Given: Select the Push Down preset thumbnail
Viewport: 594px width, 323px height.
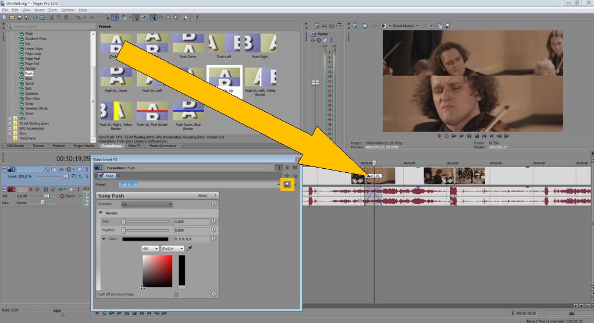Looking at the screenshot, I should [x=188, y=46].
